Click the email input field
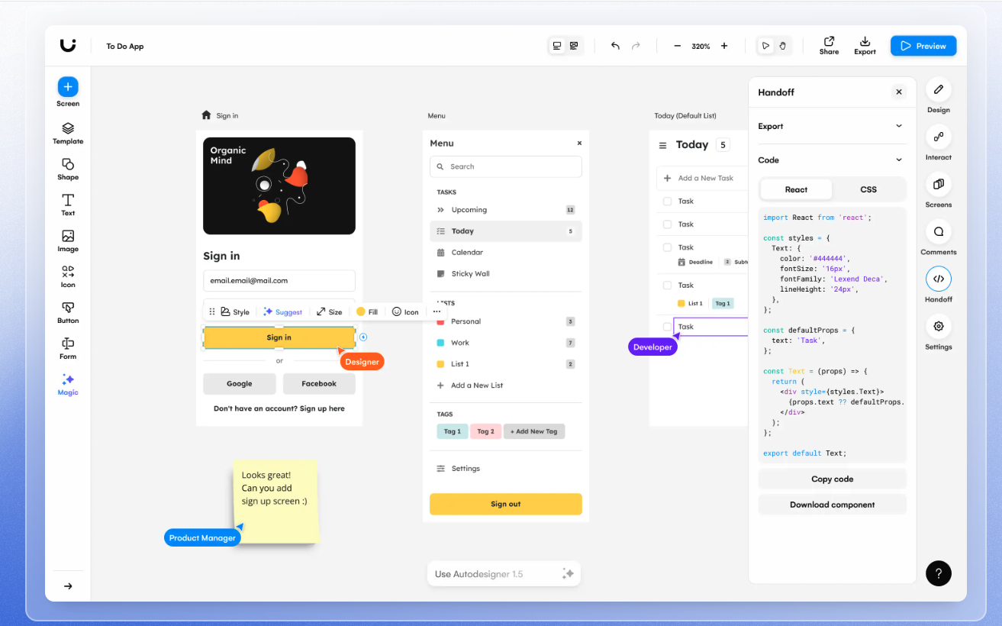 pos(279,280)
